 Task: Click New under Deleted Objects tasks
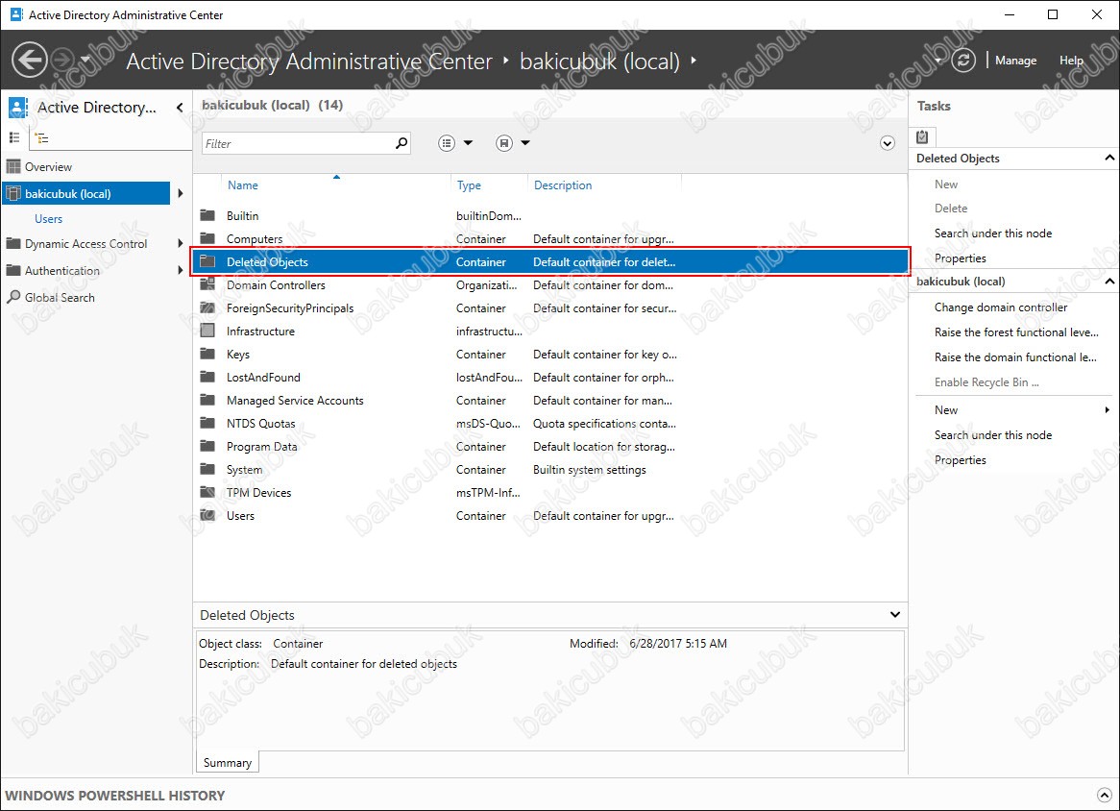[946, 184]
